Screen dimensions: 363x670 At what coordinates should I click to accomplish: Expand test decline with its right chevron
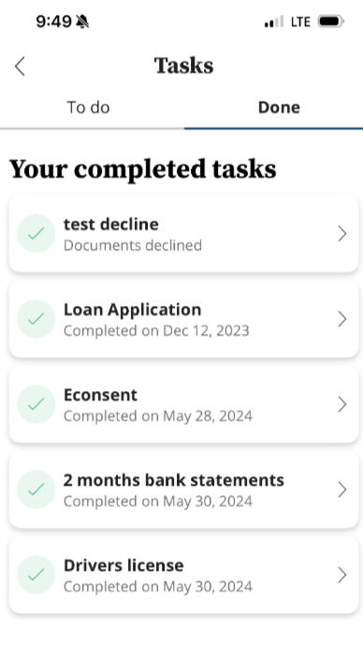(341, 234)
